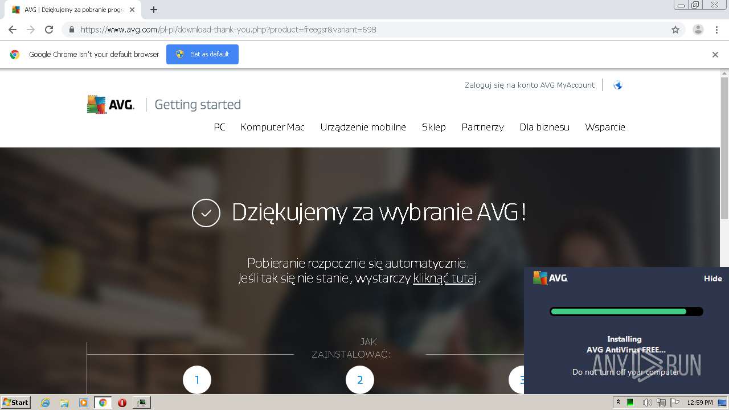Open the Dla biznesu menu item

[544, 127]
